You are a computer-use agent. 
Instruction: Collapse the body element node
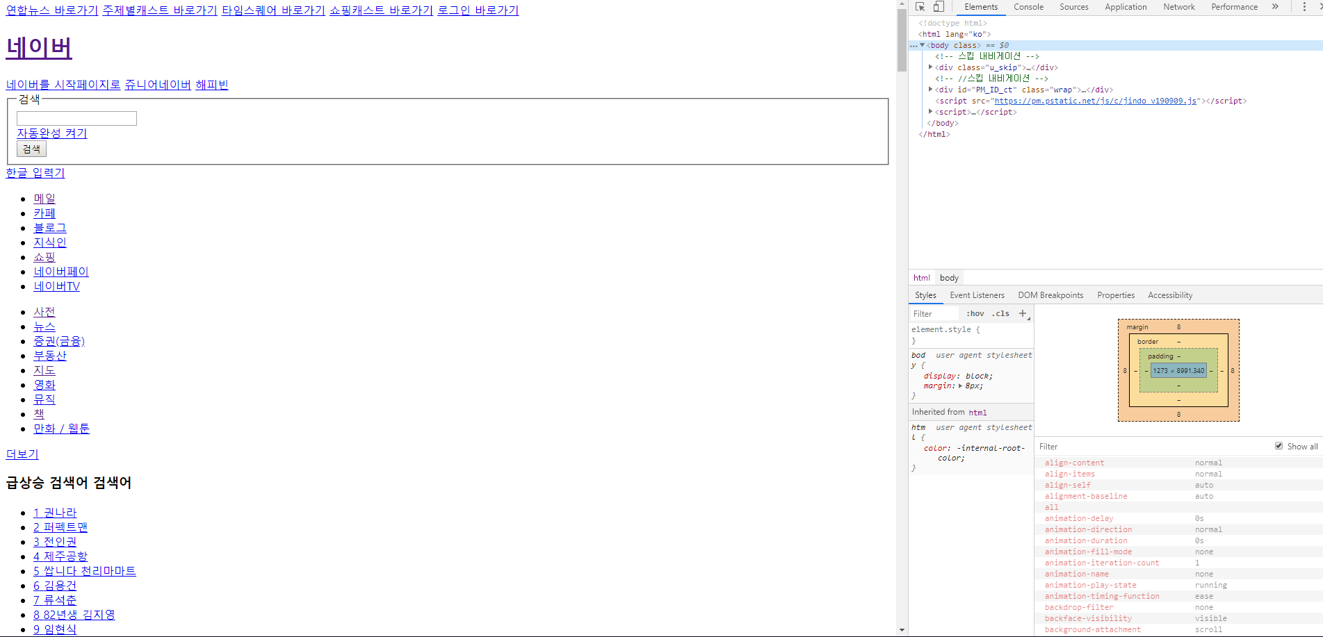923,45
